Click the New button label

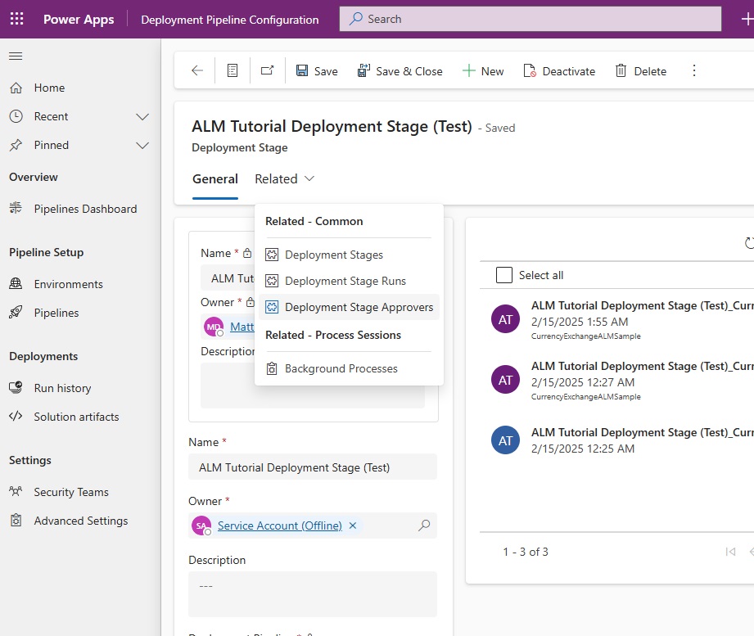click(492, 71)
